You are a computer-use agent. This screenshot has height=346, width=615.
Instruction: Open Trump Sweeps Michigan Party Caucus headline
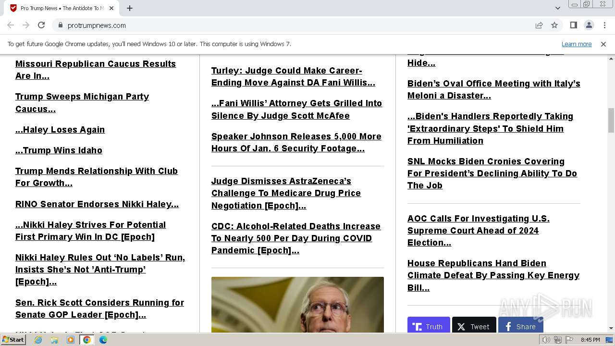(x=82, y=102)
